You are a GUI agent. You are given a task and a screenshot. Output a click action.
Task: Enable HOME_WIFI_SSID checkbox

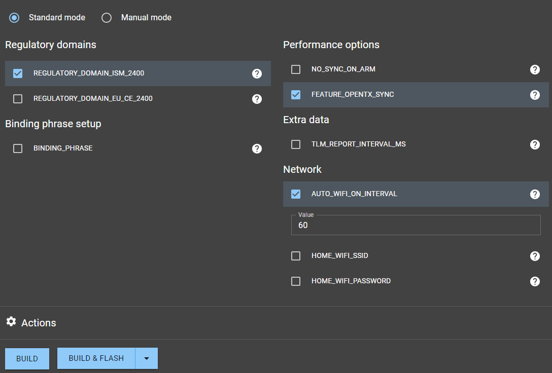[296, 256]
